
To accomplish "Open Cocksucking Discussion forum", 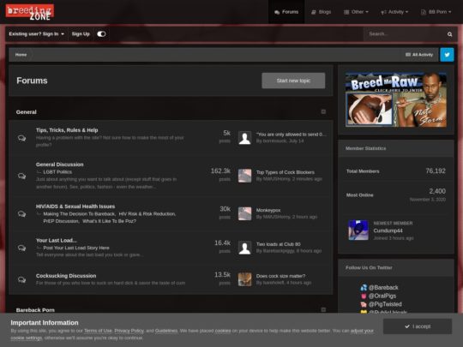I will 66,276.
